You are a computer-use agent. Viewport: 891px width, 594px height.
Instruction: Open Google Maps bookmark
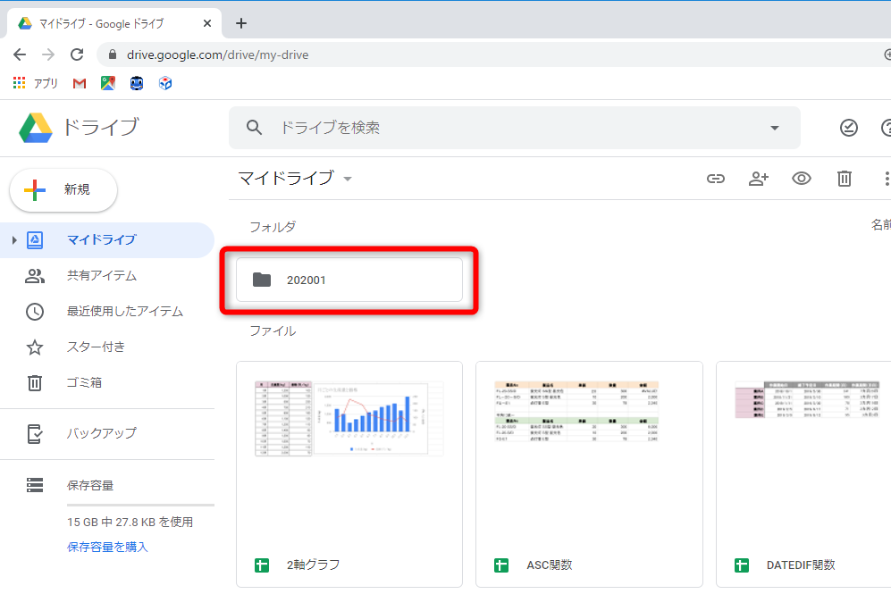point(107,82)
